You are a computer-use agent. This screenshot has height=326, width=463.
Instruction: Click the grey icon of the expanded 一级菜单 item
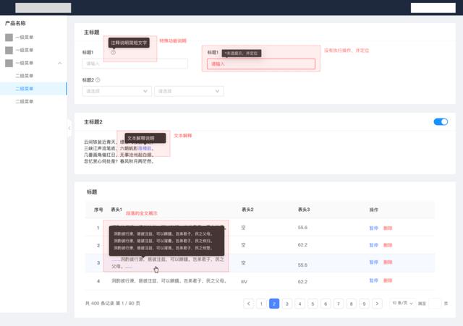[9, 63]
